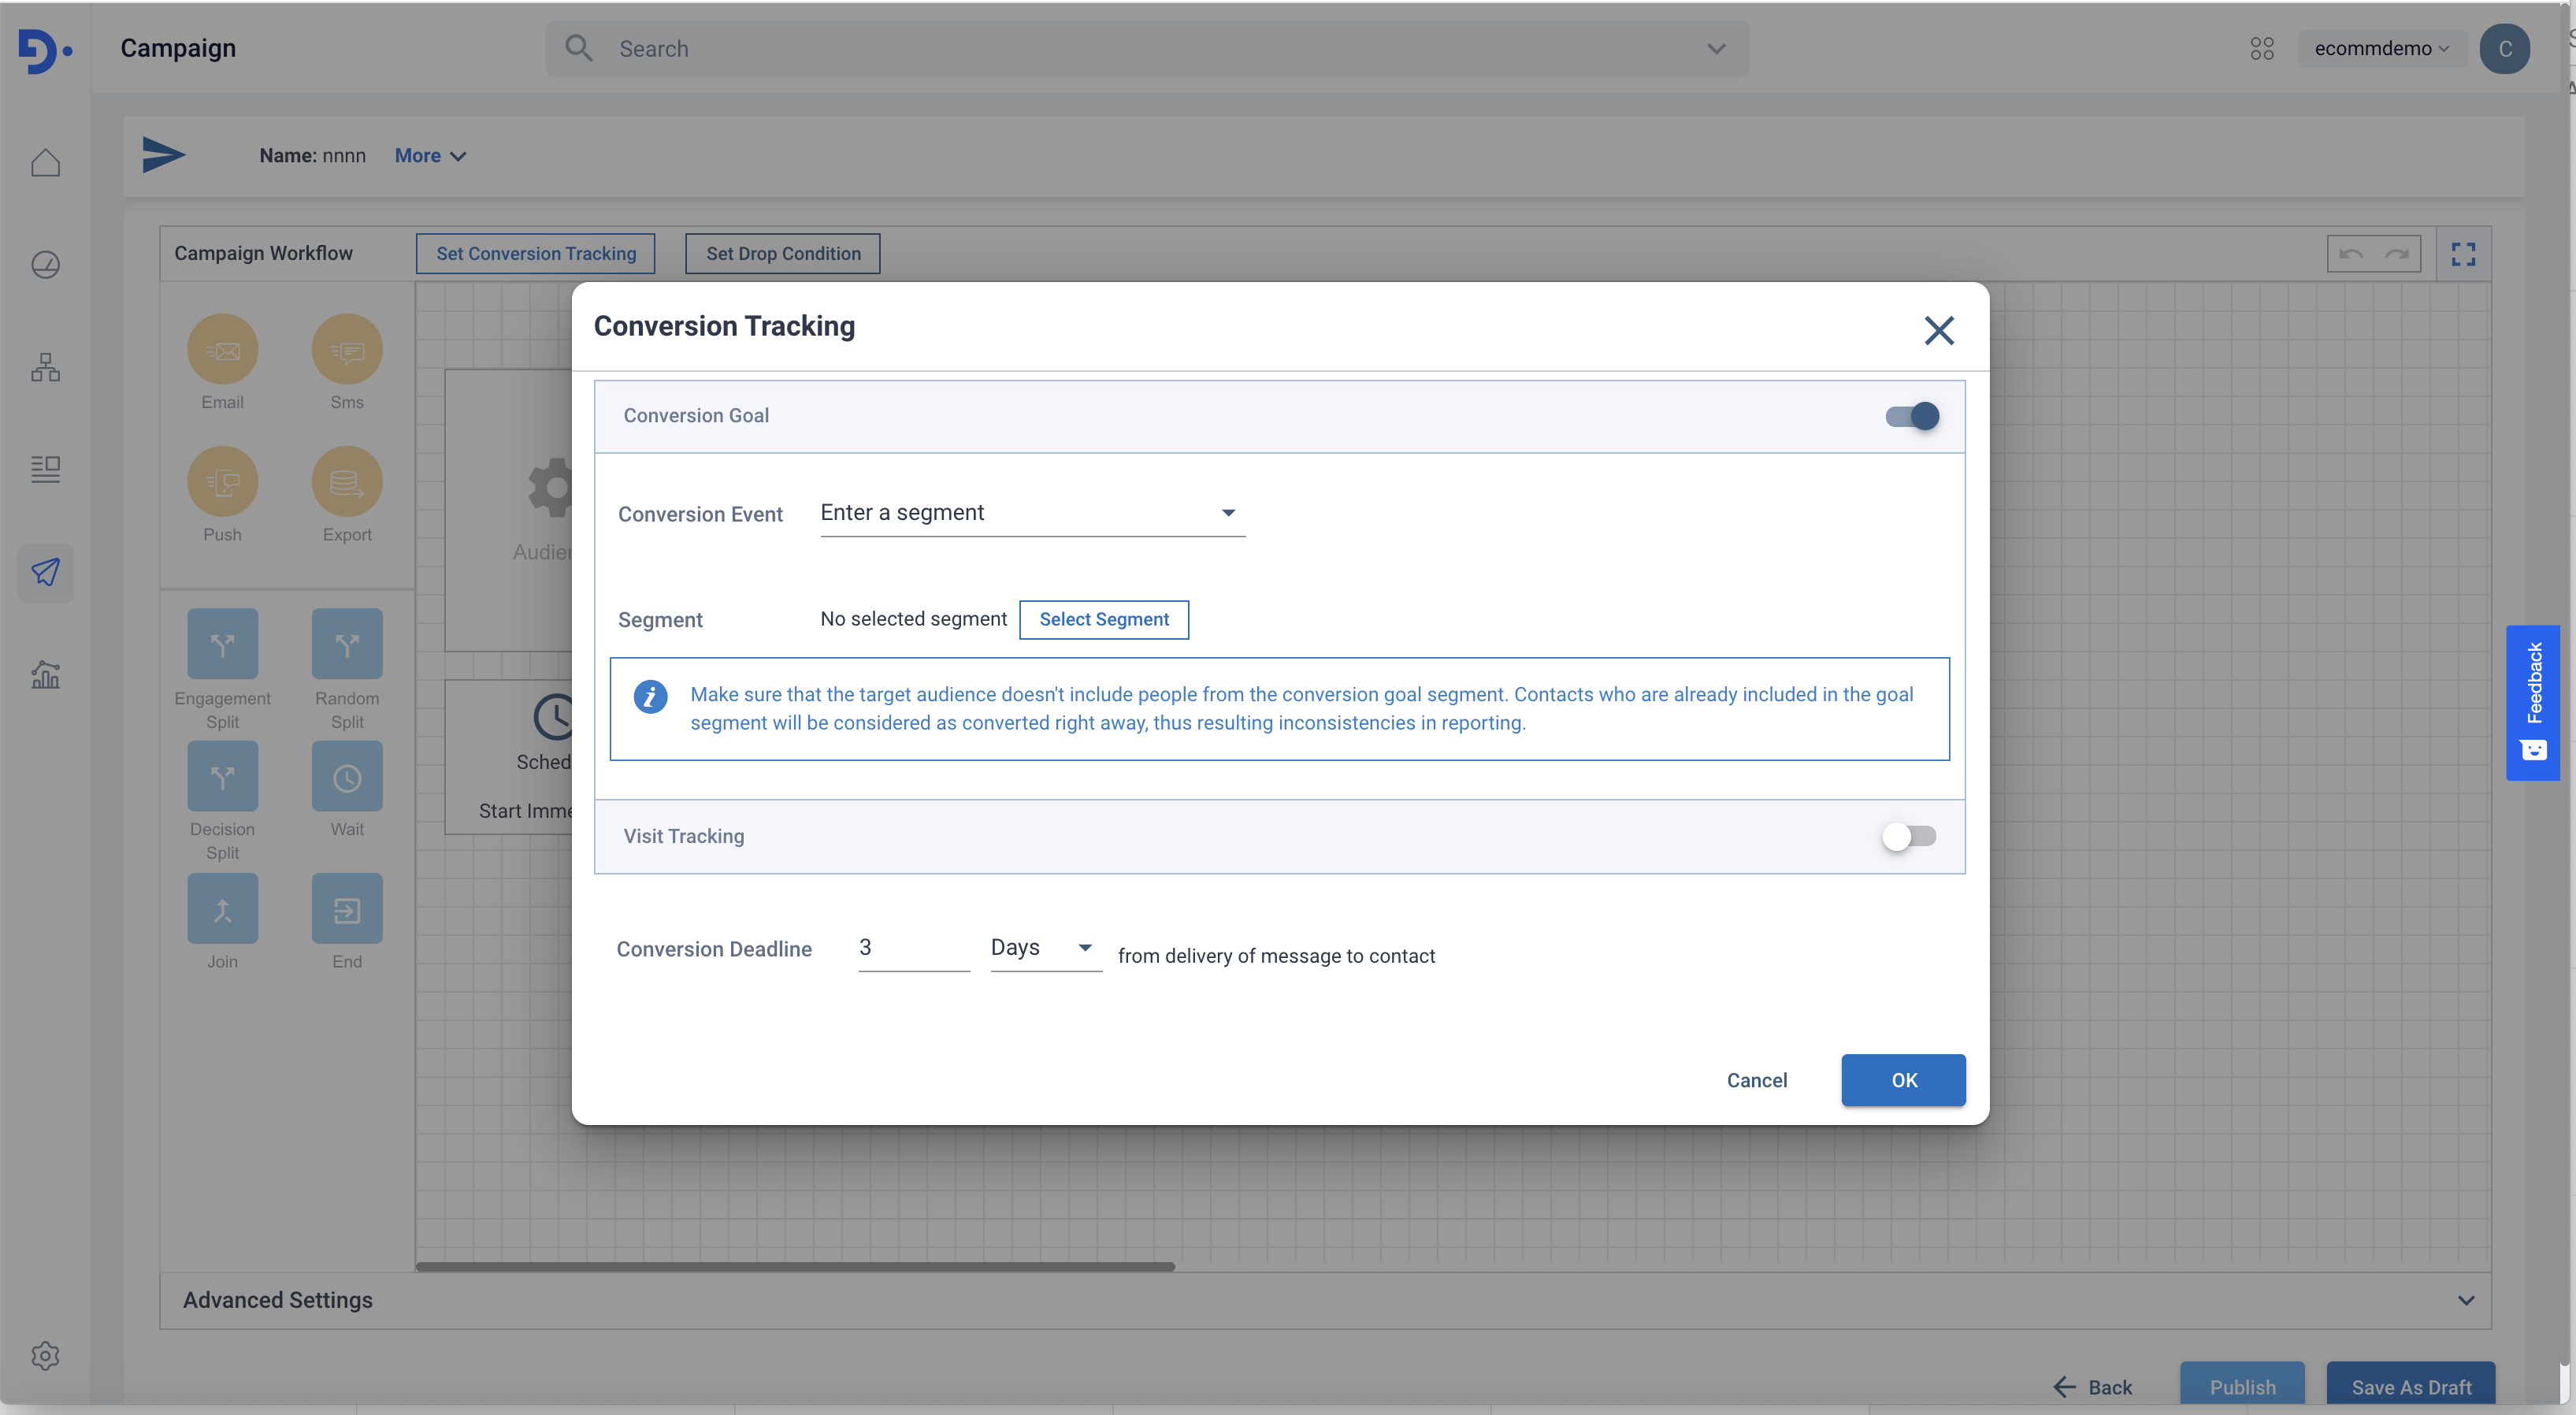Open the settings gear in the sidebar

(x=45, y=1356)
